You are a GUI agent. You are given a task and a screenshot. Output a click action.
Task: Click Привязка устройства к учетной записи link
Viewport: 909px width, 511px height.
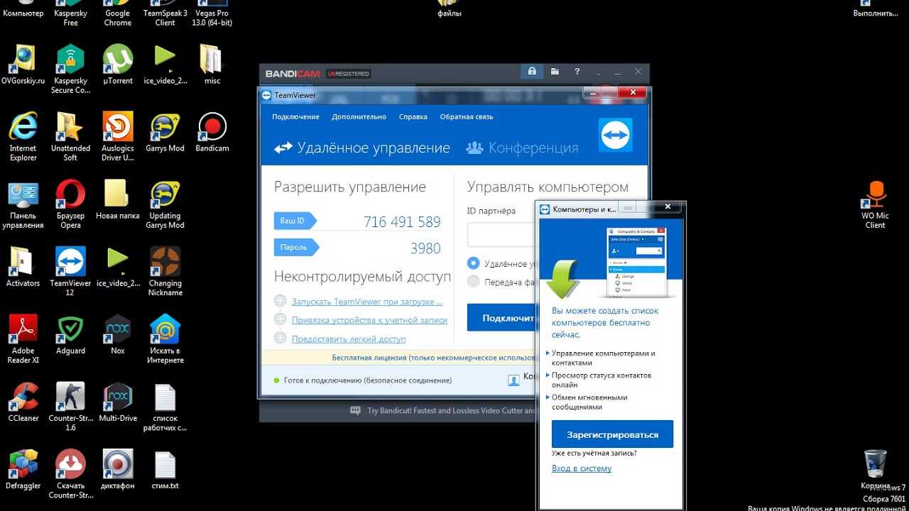pos(369,320)
